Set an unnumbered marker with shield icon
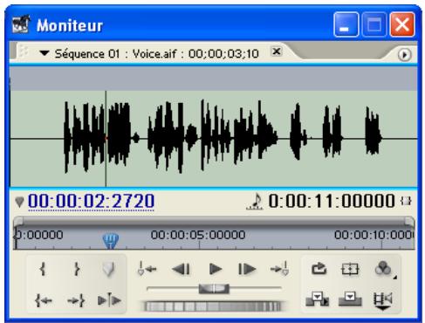This screenshot has width=425, height=323. click(x=109, y=269)
